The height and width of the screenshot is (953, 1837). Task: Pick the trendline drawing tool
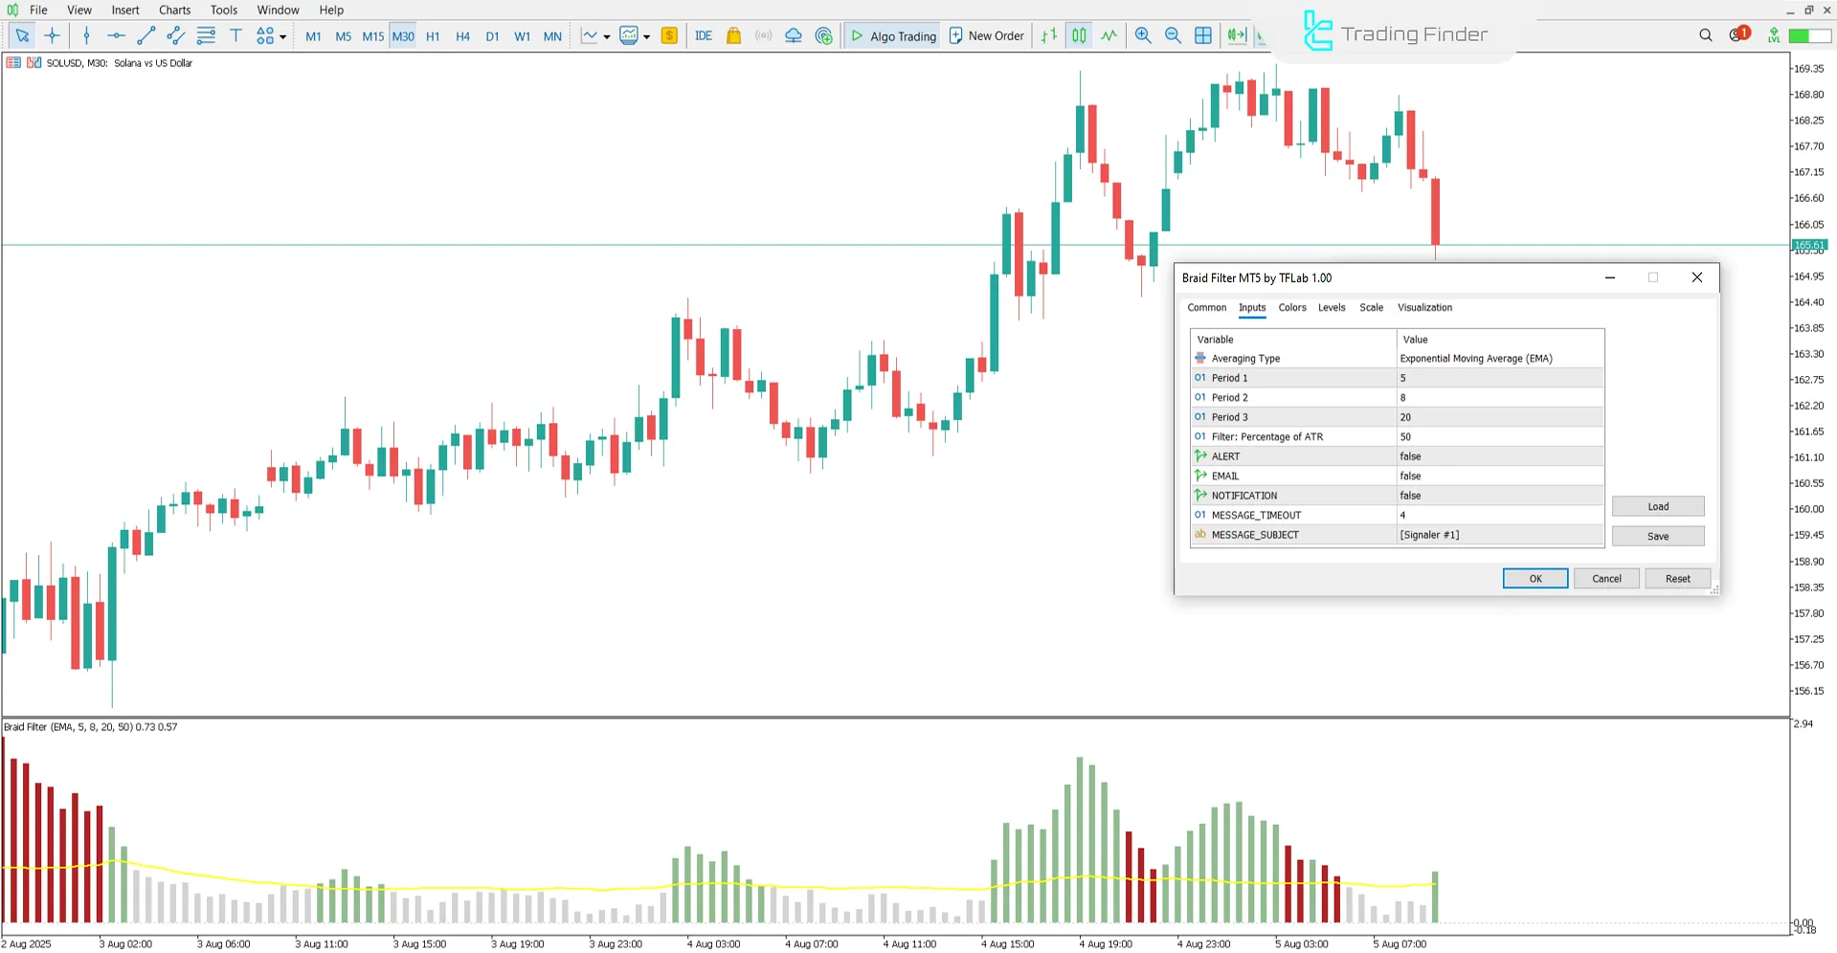click(146, 35)
